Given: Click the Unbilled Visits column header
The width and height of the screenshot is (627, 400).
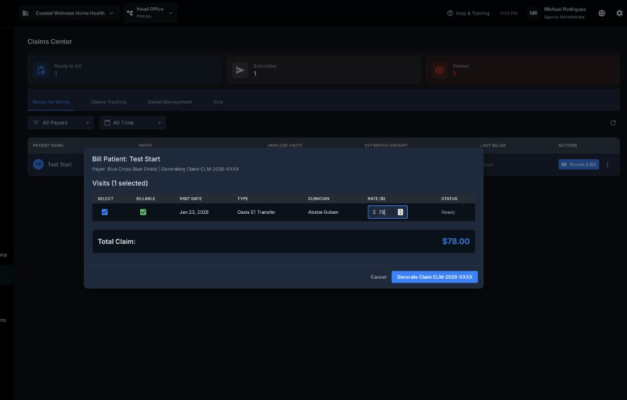Looking at the screenshot, I should pyautogui.click(x=285, y=146).
